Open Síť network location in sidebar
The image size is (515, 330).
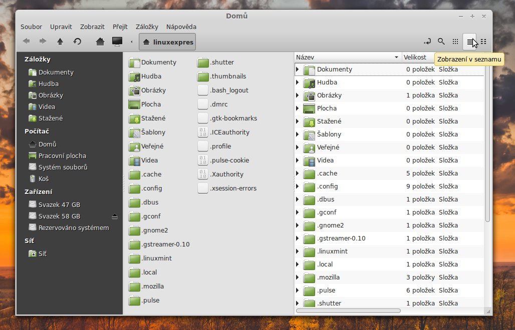pos(38,253)
